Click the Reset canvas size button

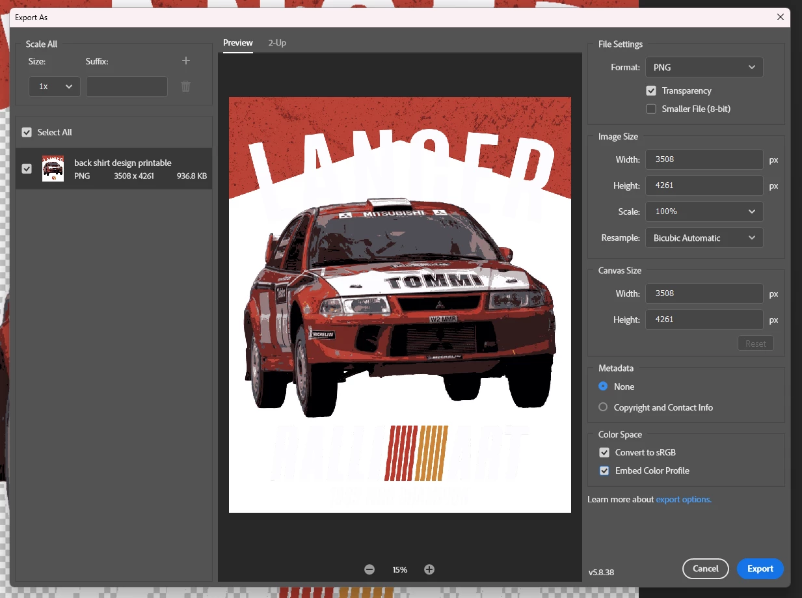(756, 344)
